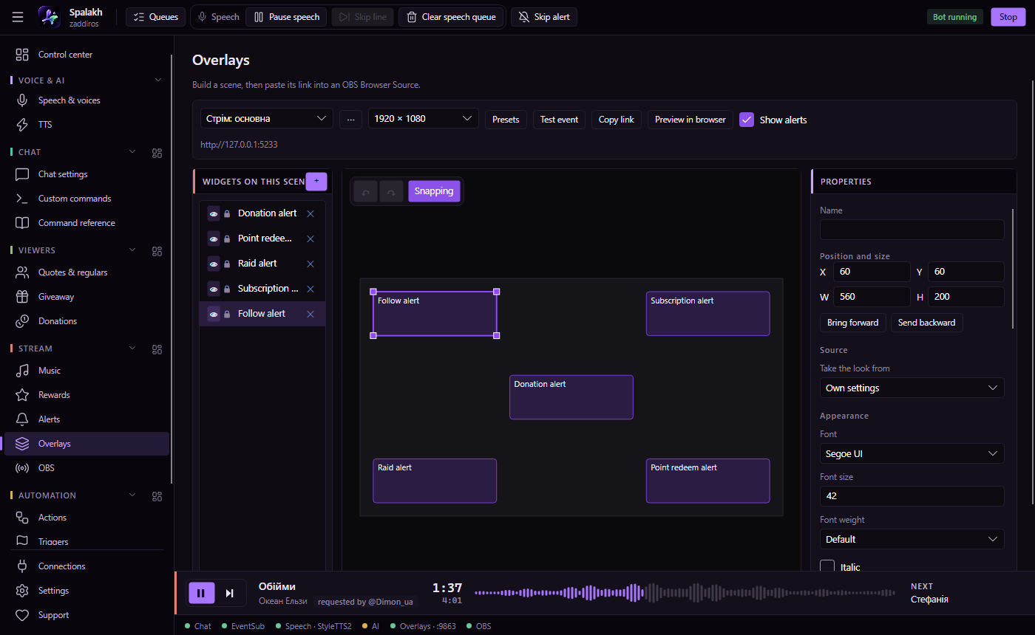Toggle the Snapping button
Image resolution: width=1035 pixels, height=635 pixels.
434,191
